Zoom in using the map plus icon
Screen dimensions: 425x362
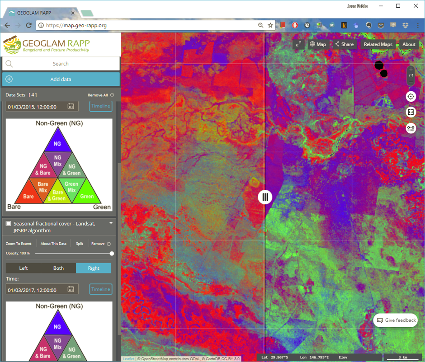pos(411,69)
